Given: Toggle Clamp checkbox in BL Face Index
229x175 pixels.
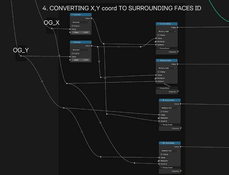Looking at the screenshot, I should [161, 112].
